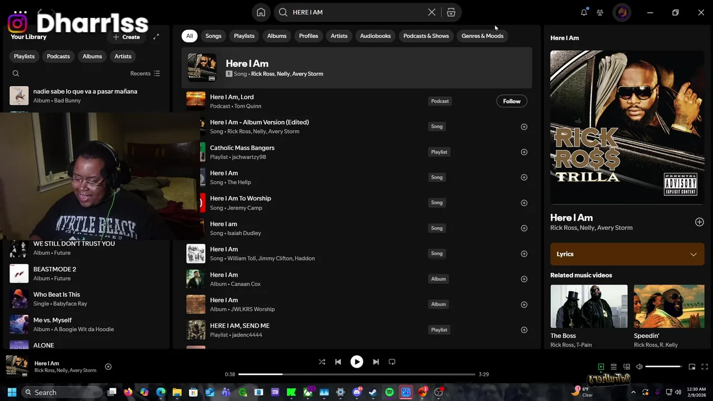Add Here I Am To Worship to library
The image size is (713, 401).
(x=524, y=203)
